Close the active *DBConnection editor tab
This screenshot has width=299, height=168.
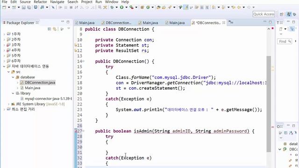point(224,23)
